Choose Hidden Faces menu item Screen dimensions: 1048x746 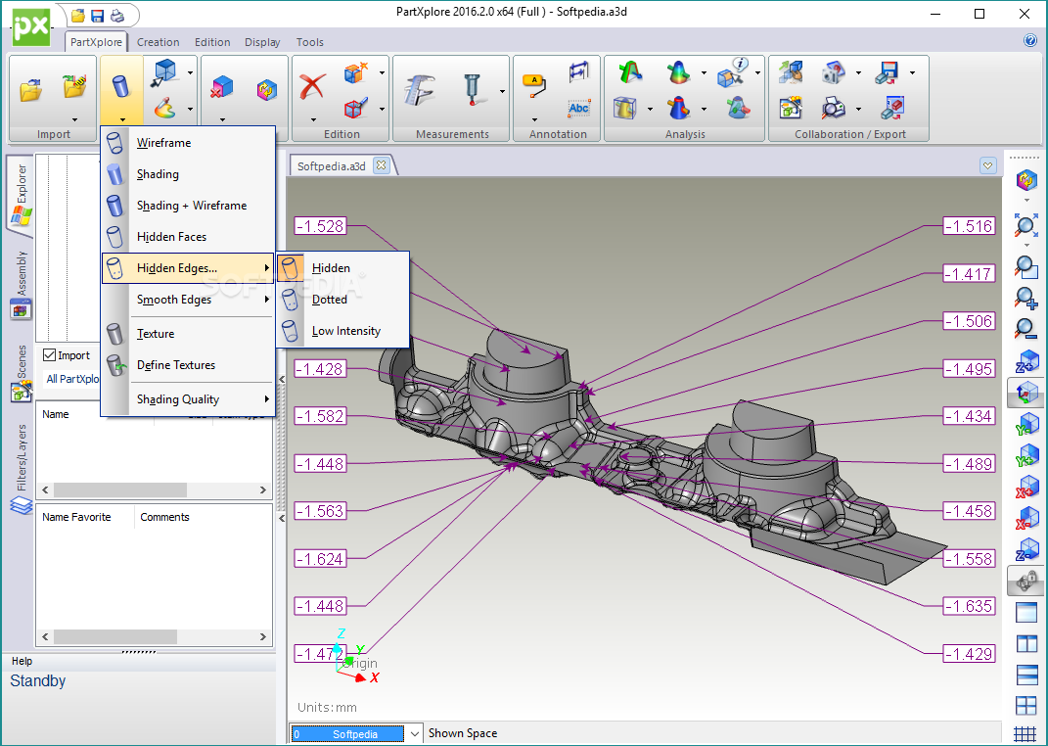187,237
